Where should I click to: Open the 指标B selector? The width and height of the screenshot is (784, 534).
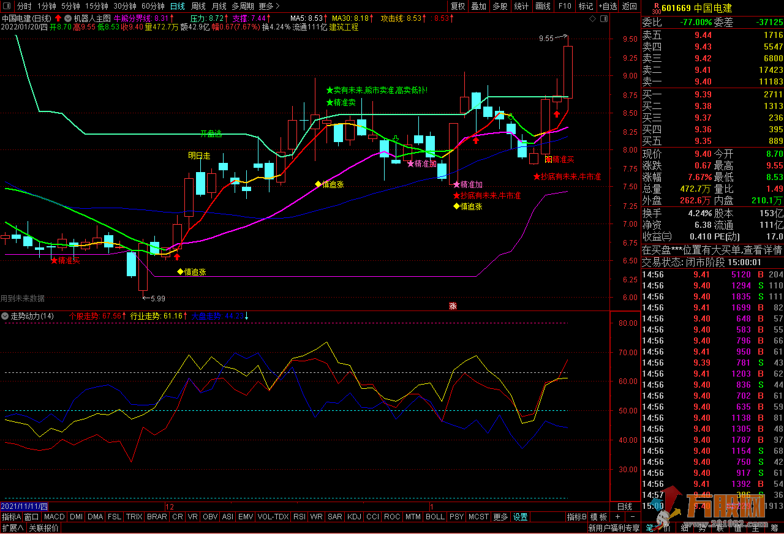click(577, 517)
